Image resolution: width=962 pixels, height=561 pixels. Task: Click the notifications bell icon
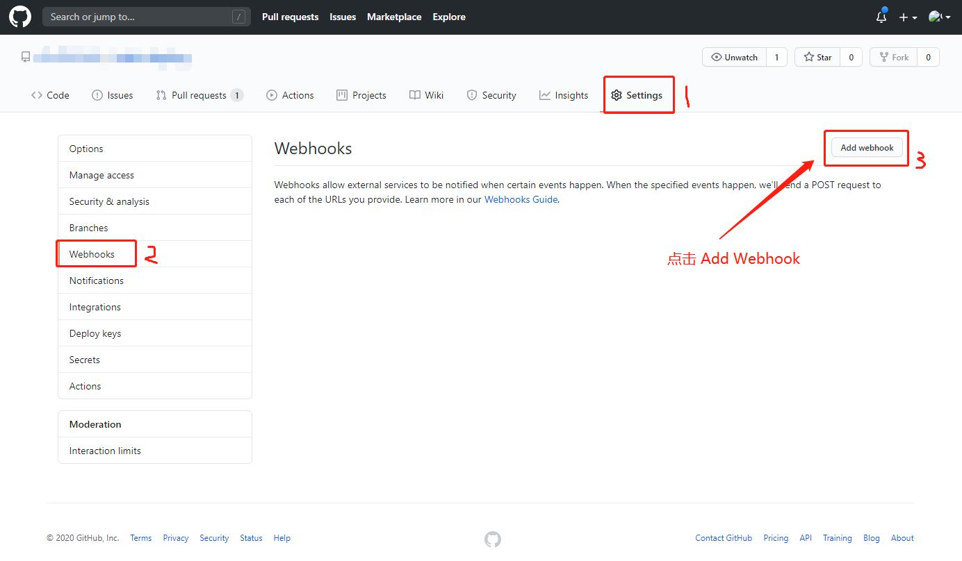881,17
